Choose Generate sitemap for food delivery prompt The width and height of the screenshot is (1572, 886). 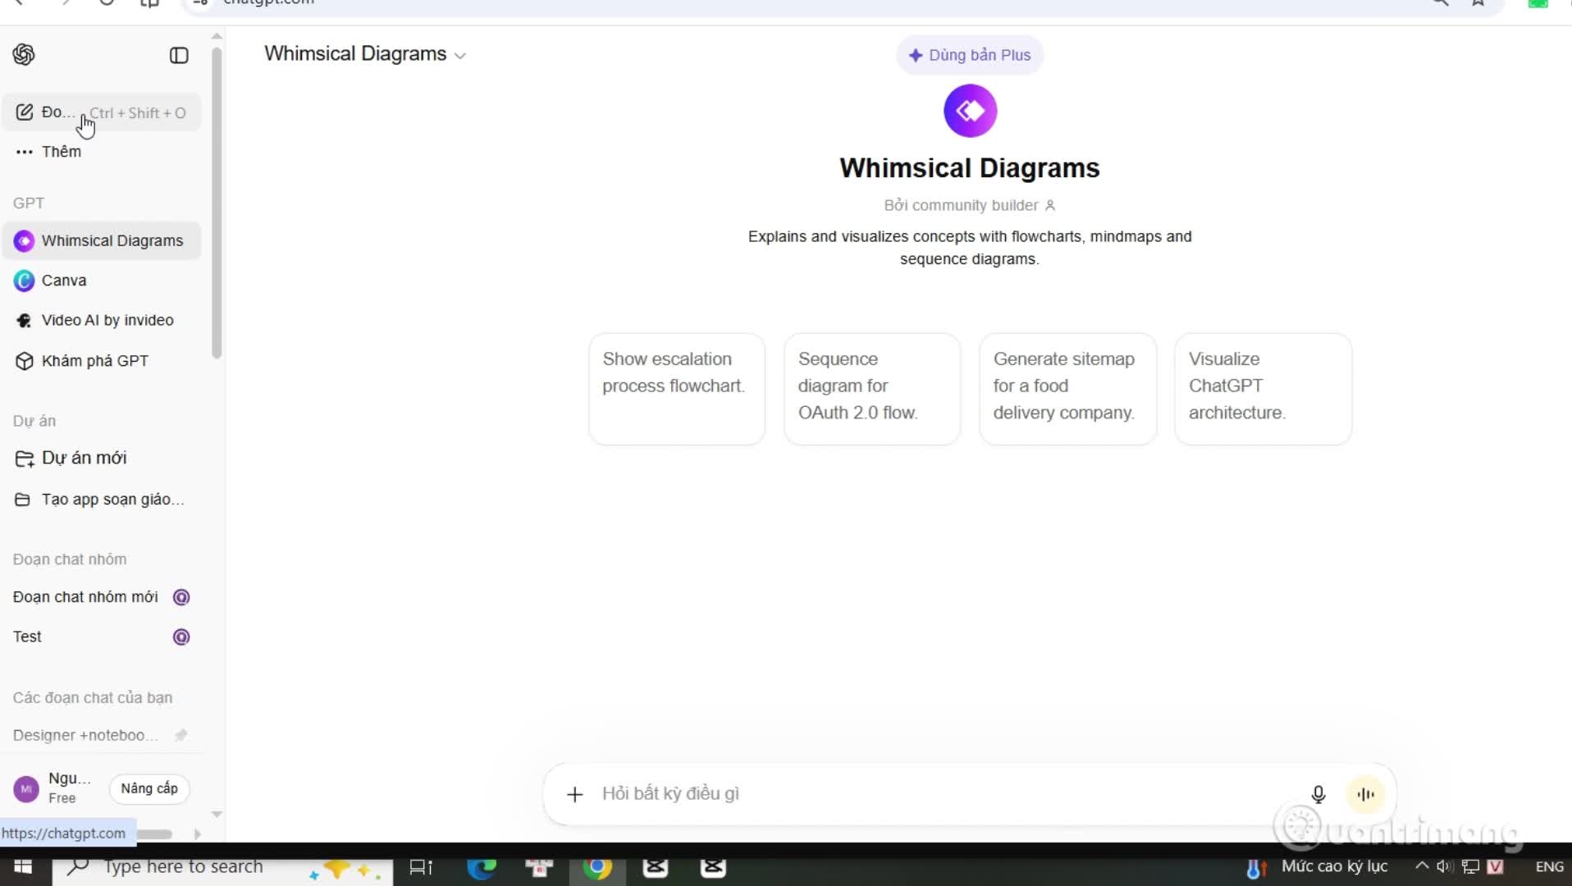click(x=1067, y=390)
